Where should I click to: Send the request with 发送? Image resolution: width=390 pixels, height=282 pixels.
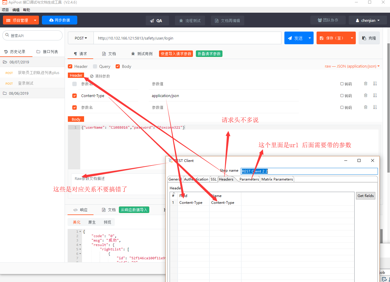[x=295, y=38]
